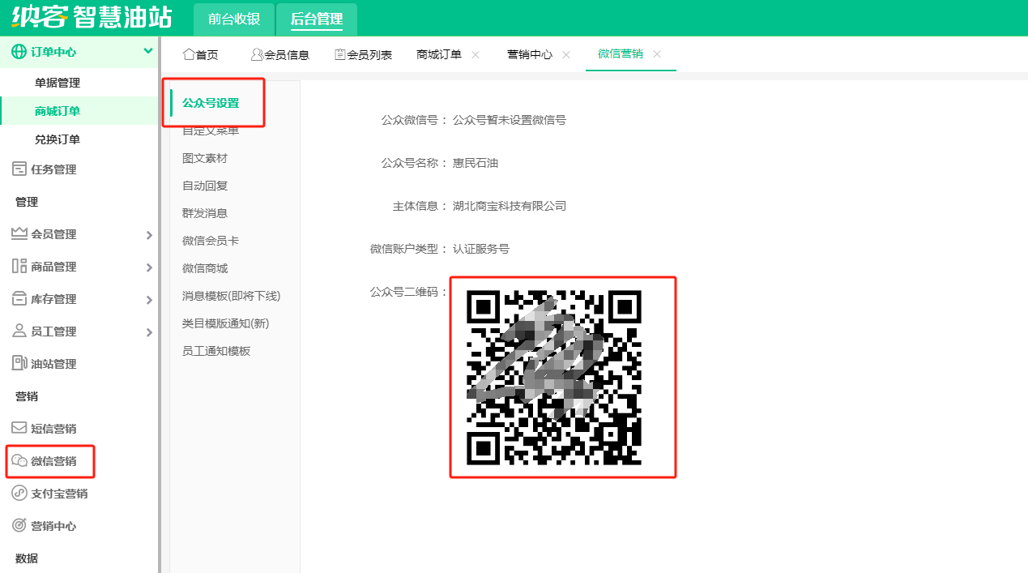Click the 库存管理 box icon
This screenshot has height=573, width=1028.
[x=19, y=298]
